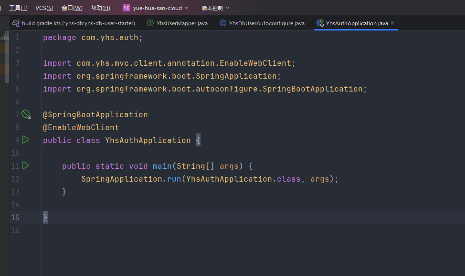Click the com.yhs.auth package name

pyautogui.click(x=110, y=38)
